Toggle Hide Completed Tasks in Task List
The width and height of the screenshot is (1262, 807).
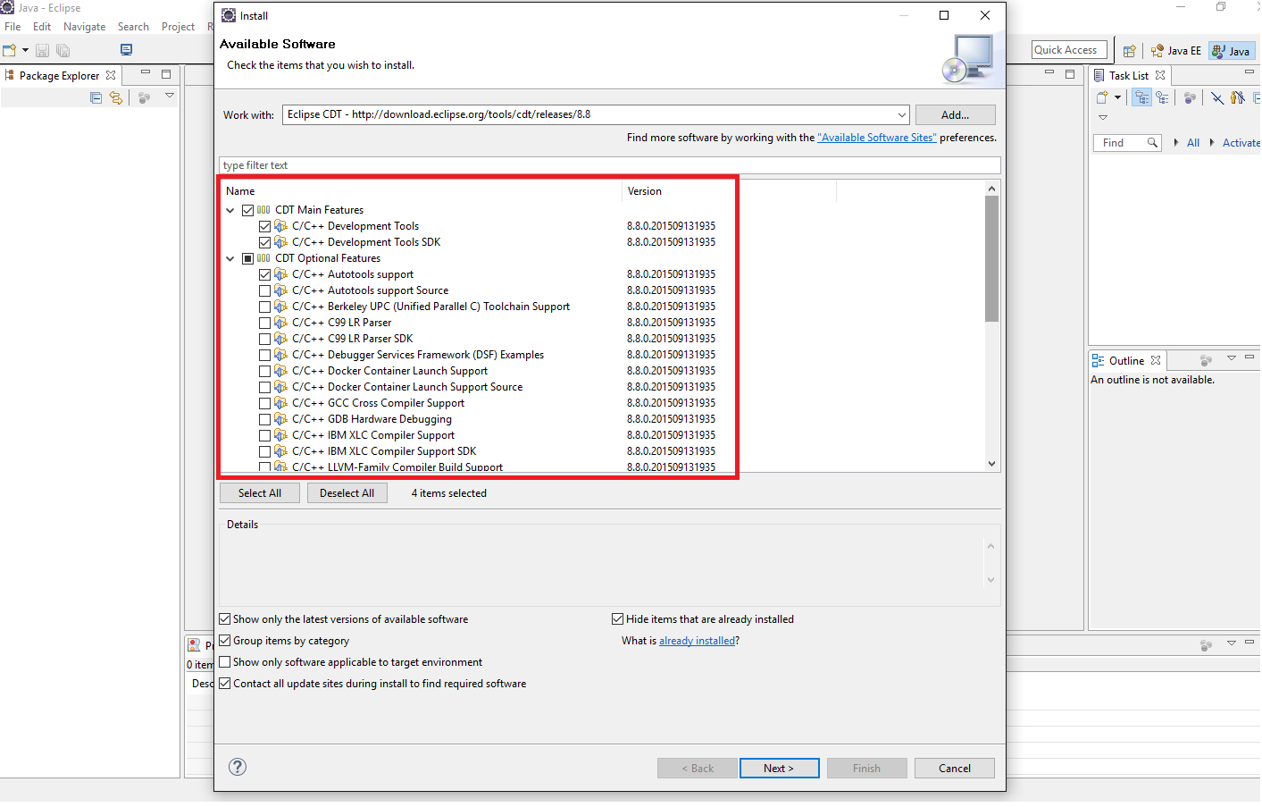1217,97
